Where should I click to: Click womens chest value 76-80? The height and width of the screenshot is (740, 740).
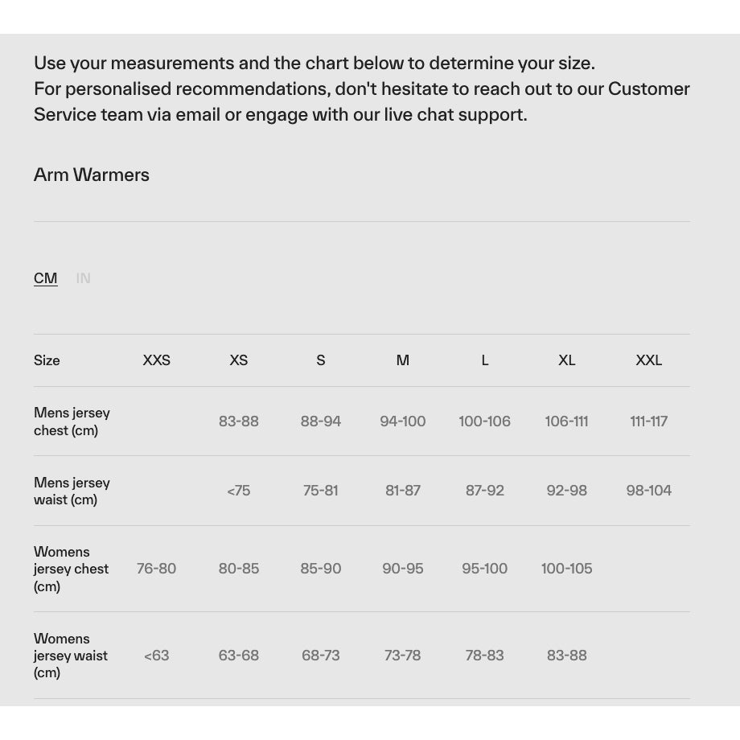[157, 569]
